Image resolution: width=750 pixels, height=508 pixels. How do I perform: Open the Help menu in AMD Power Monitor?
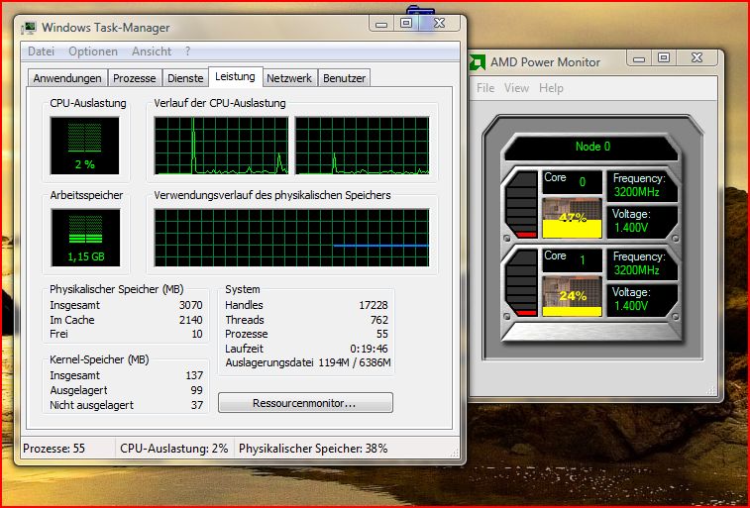551,88
